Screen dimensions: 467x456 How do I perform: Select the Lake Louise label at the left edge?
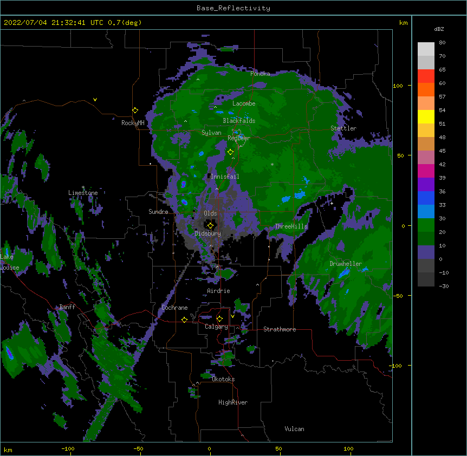pyautogui.click(x=10, y=262)
